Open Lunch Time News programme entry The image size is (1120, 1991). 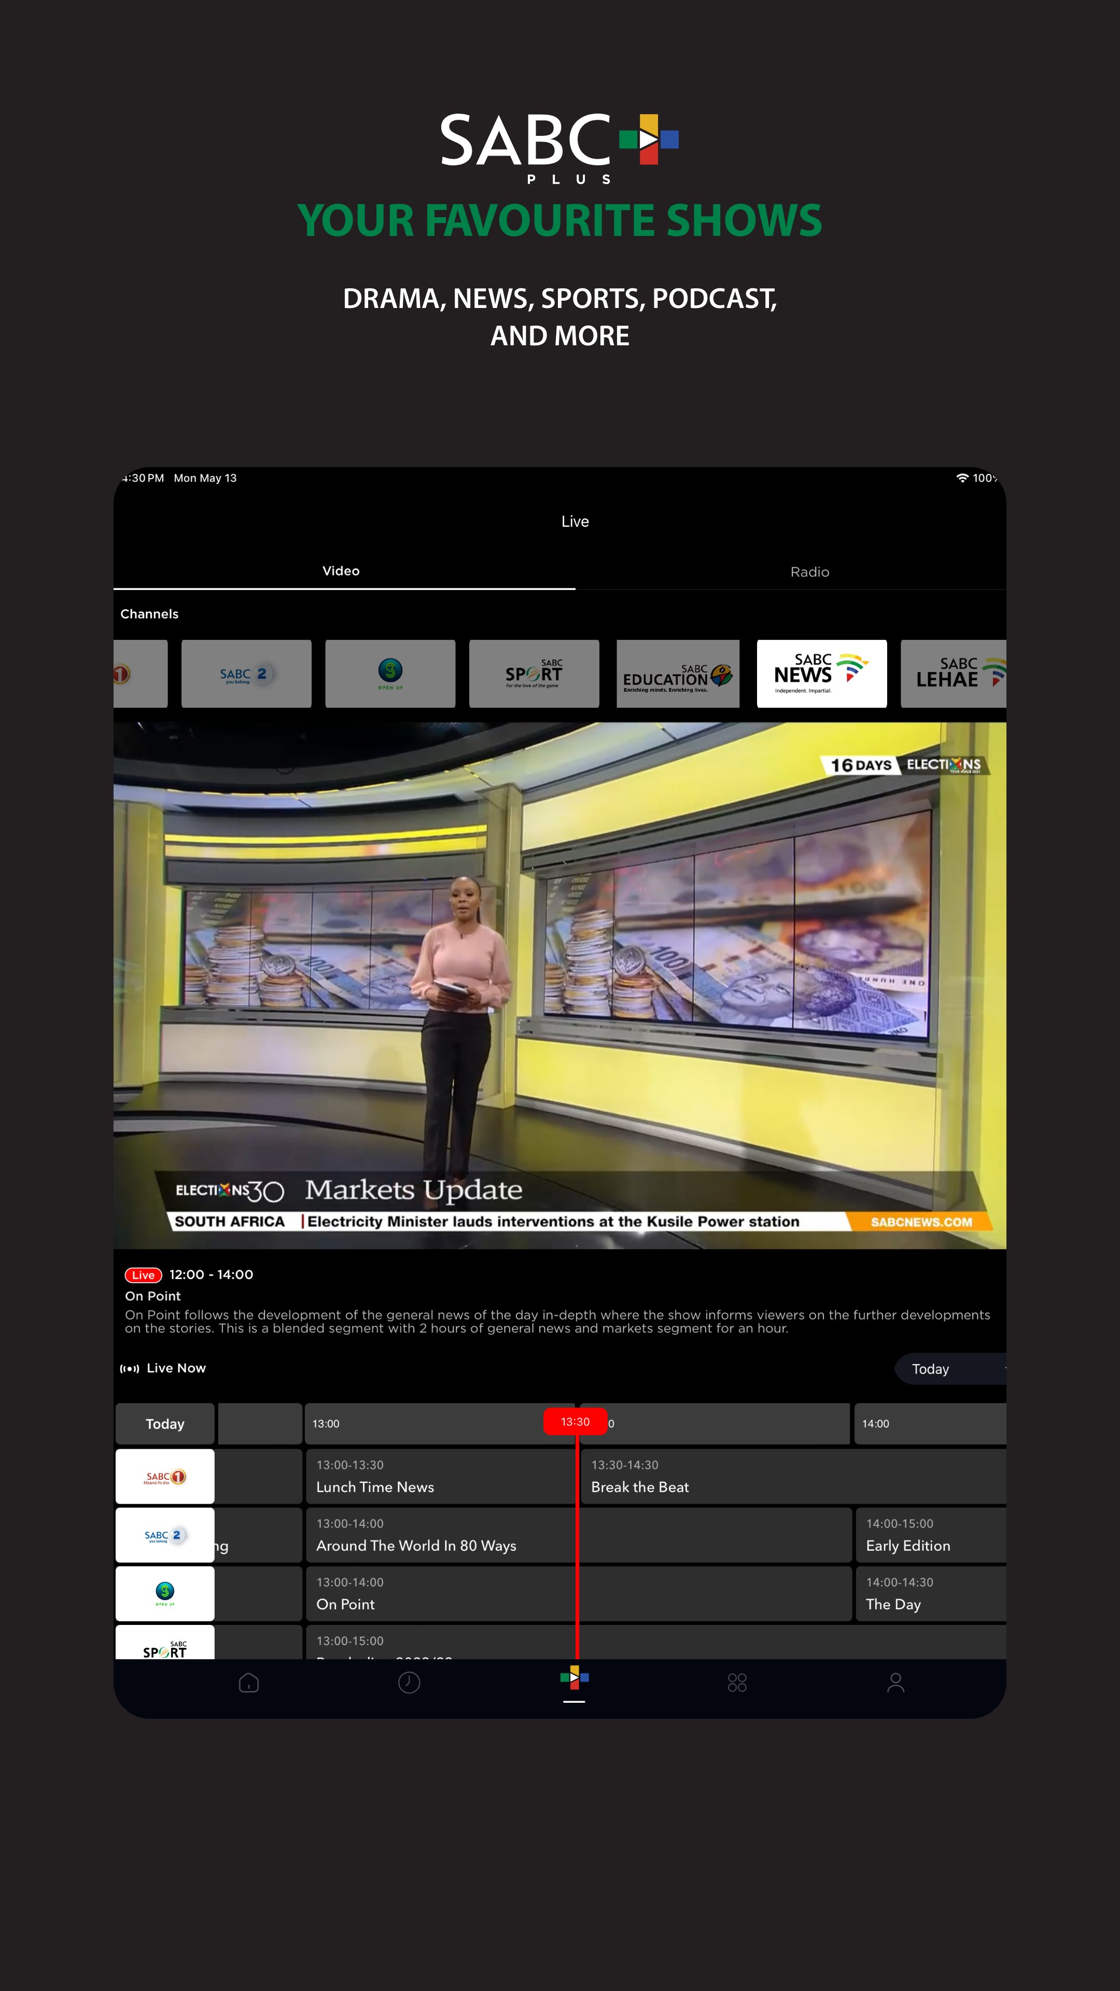(440, 1476)
